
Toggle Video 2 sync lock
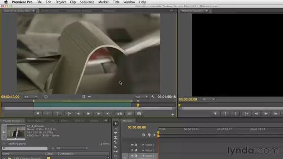(x=136, y=150)
